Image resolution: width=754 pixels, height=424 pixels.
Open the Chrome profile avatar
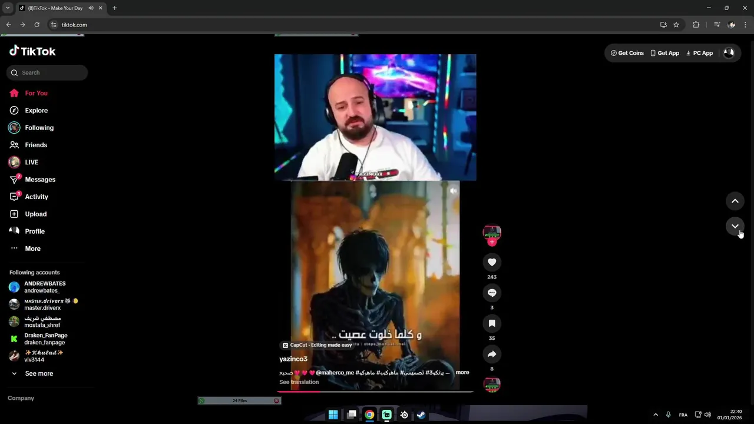coord(731,25)
